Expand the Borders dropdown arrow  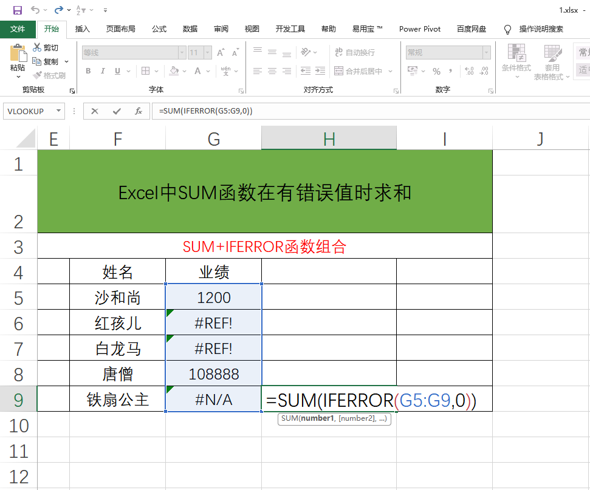point(157,71)
